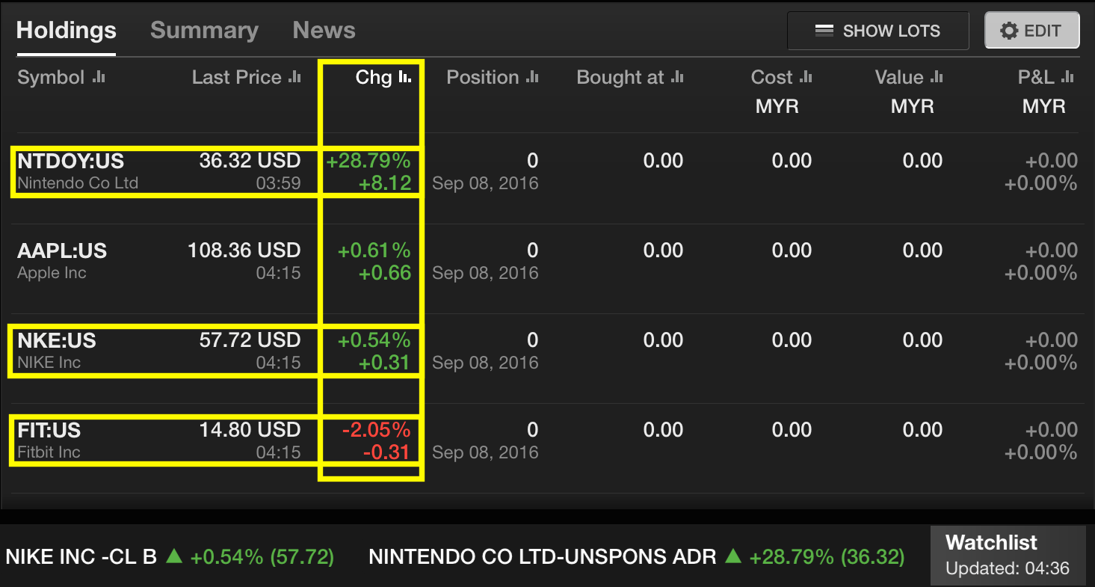The image size is (1095, 587).
Task: Switch to the Summary tab
Action: tap(204, 30)
